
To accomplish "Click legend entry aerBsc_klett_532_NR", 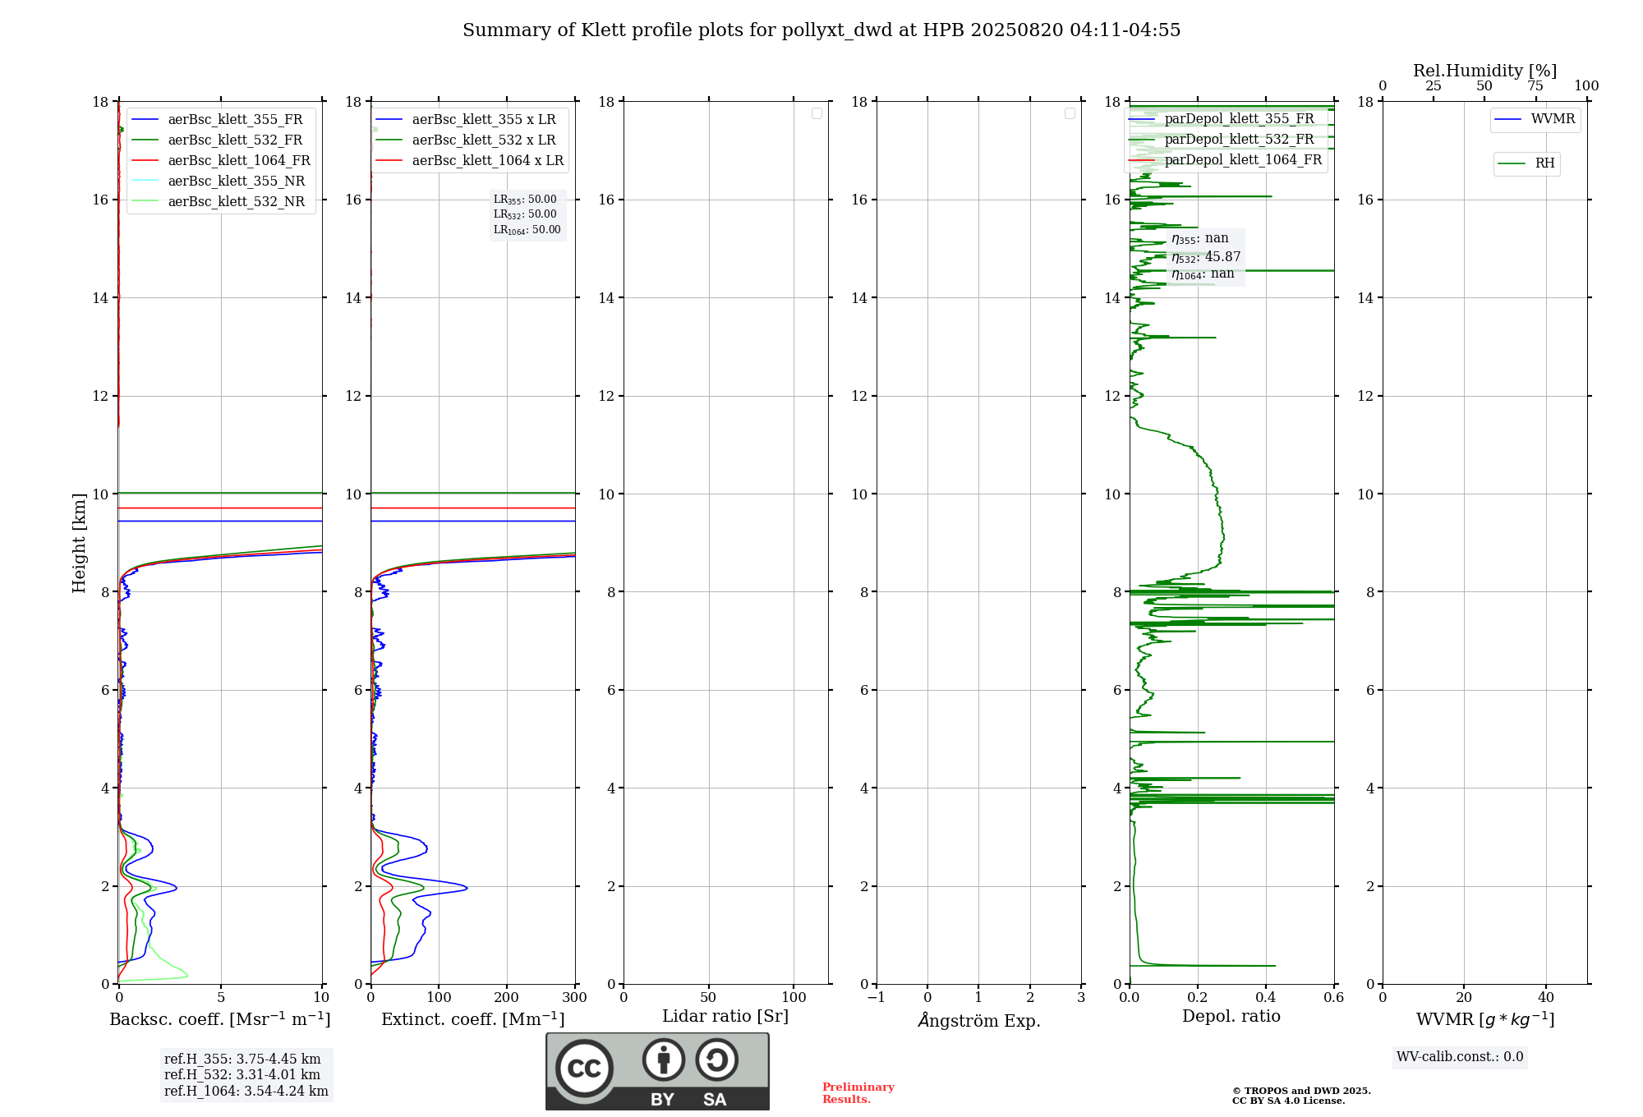I will (x=219, y=202).
